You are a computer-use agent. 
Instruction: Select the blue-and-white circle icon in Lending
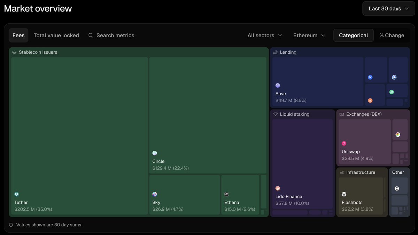coord(394,77)
